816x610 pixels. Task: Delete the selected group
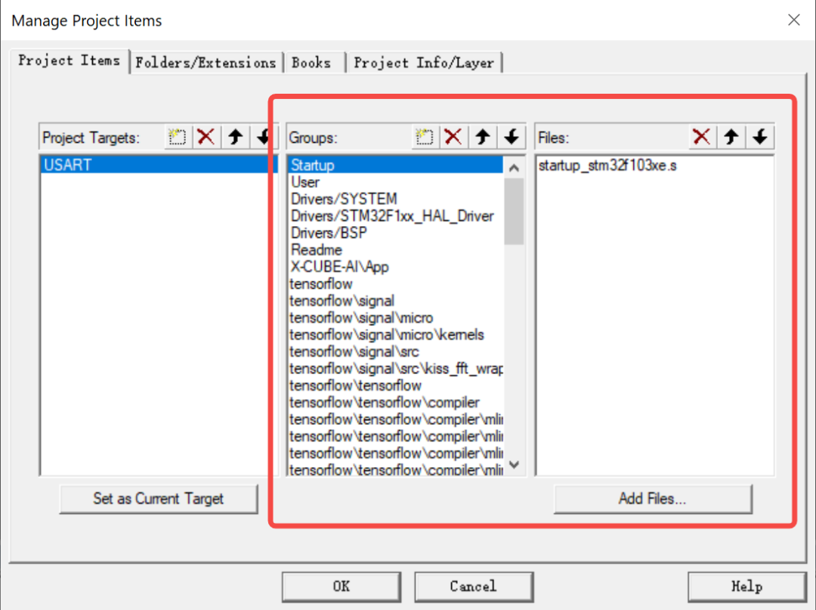point(453,138)
